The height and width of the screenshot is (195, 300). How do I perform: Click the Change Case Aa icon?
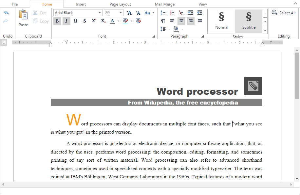[147, 13]
